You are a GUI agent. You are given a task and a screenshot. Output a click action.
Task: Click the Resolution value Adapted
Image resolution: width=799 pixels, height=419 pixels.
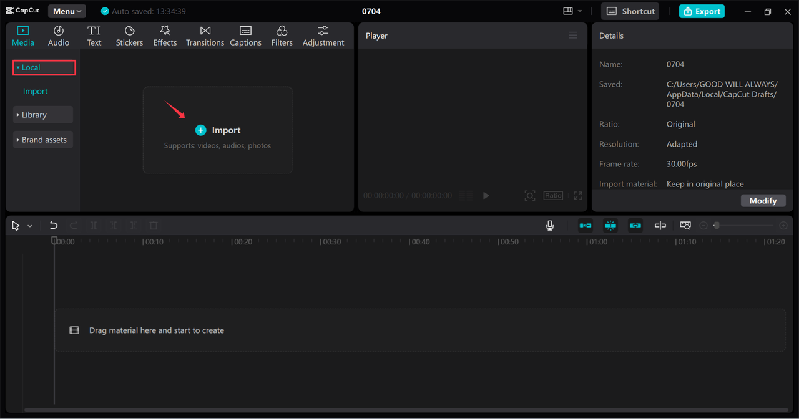coord(682,144)
